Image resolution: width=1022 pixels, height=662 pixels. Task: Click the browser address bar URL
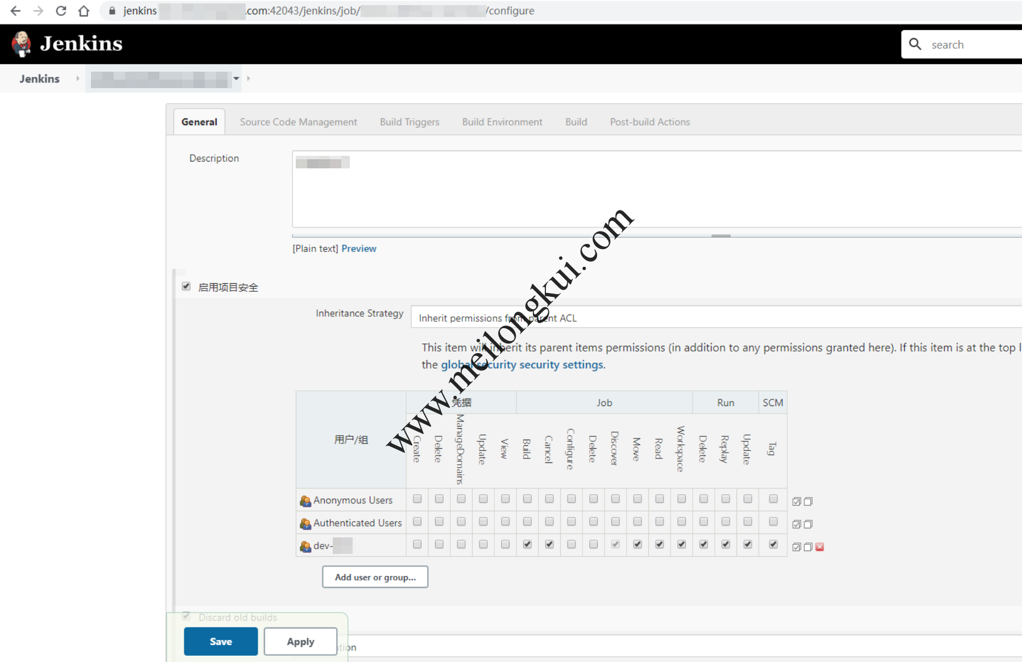tap(329, 11)
